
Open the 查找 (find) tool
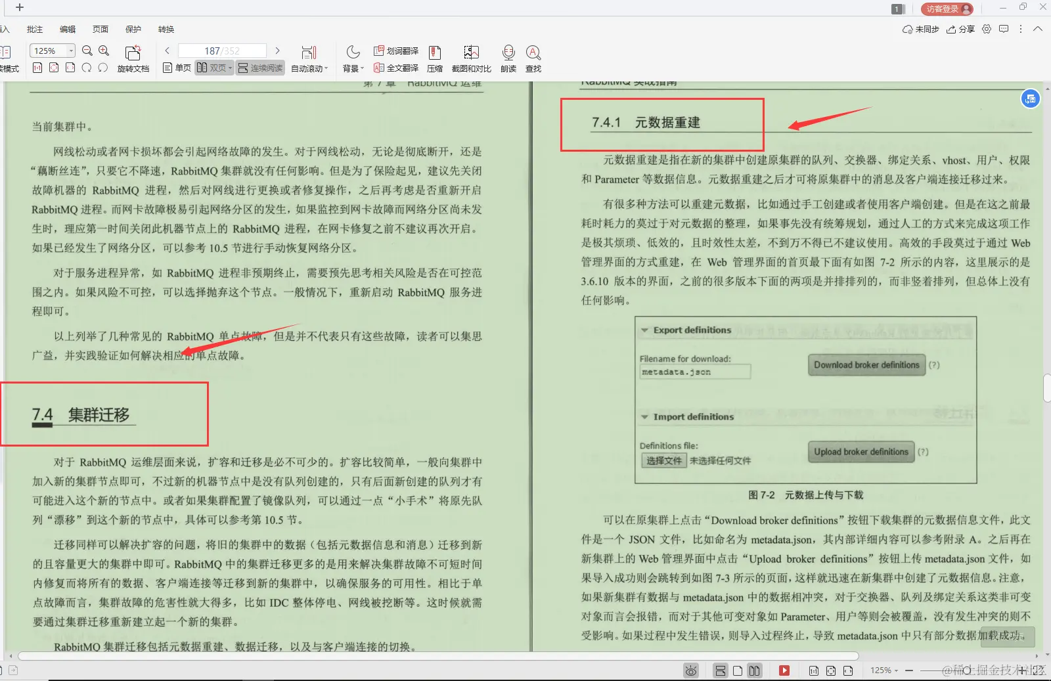pos(533,59)
